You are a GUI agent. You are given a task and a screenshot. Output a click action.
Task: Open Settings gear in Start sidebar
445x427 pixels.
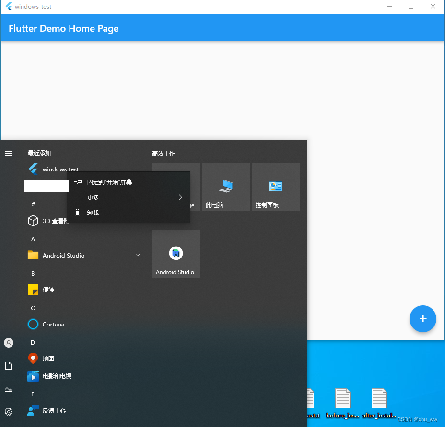(x=8, y=411)
